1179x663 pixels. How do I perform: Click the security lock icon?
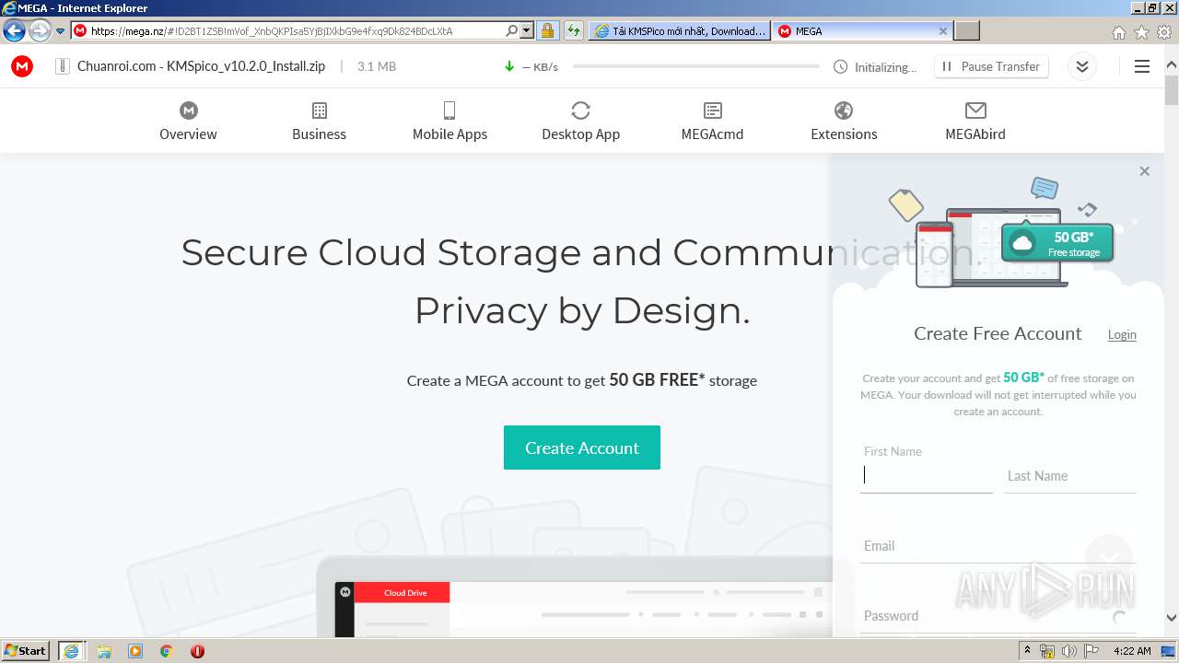(x=547, y=31)
